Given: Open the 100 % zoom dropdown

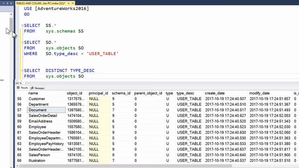Looking at the screenshot, I should [x=26, y=83].
